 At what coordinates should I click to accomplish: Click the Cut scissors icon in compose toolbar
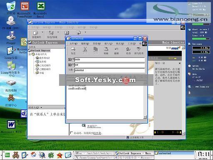(85, 49)
